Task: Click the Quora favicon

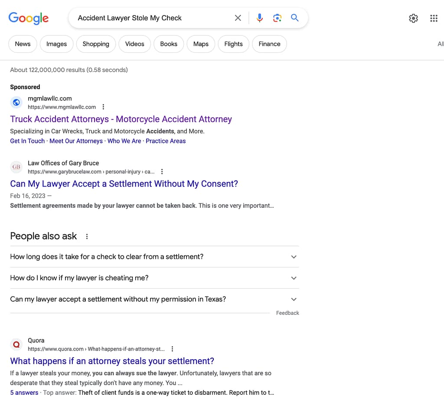Action: pos(16,344)
